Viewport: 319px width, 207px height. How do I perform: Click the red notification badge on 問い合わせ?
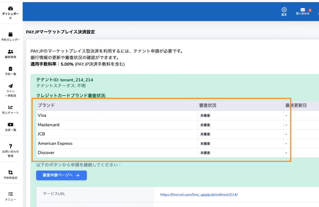coord(310,10)
